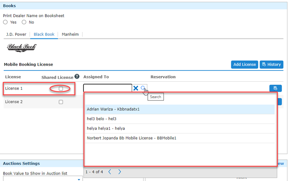Switch to the Black Book tab
This screenshot has width=289, height=181.
pyautogui.click(x=44, y=34)
